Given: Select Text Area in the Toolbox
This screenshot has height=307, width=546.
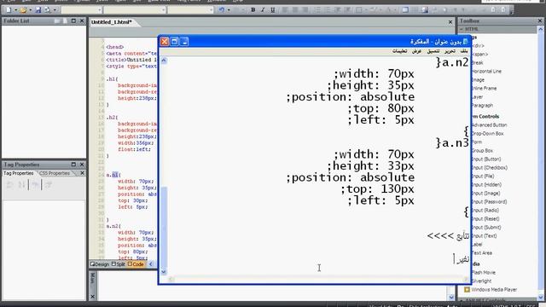Looking at the screenshot, I should tap(481, 253).
